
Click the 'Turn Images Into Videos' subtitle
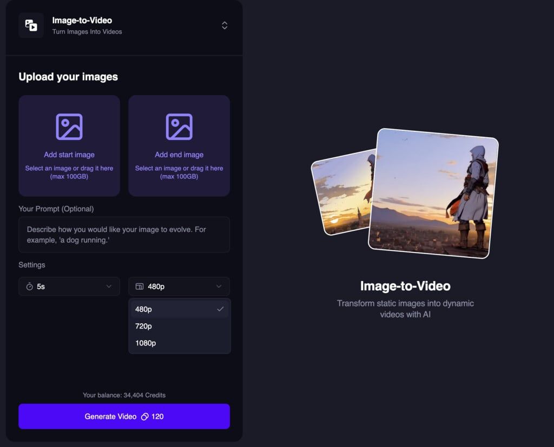tap(87, 32)
